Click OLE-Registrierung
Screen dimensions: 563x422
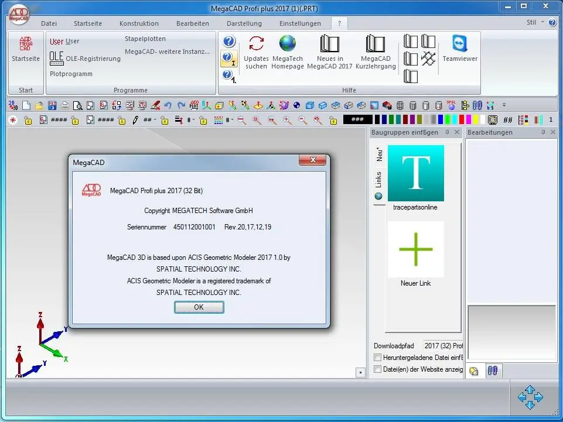(85, 58)
